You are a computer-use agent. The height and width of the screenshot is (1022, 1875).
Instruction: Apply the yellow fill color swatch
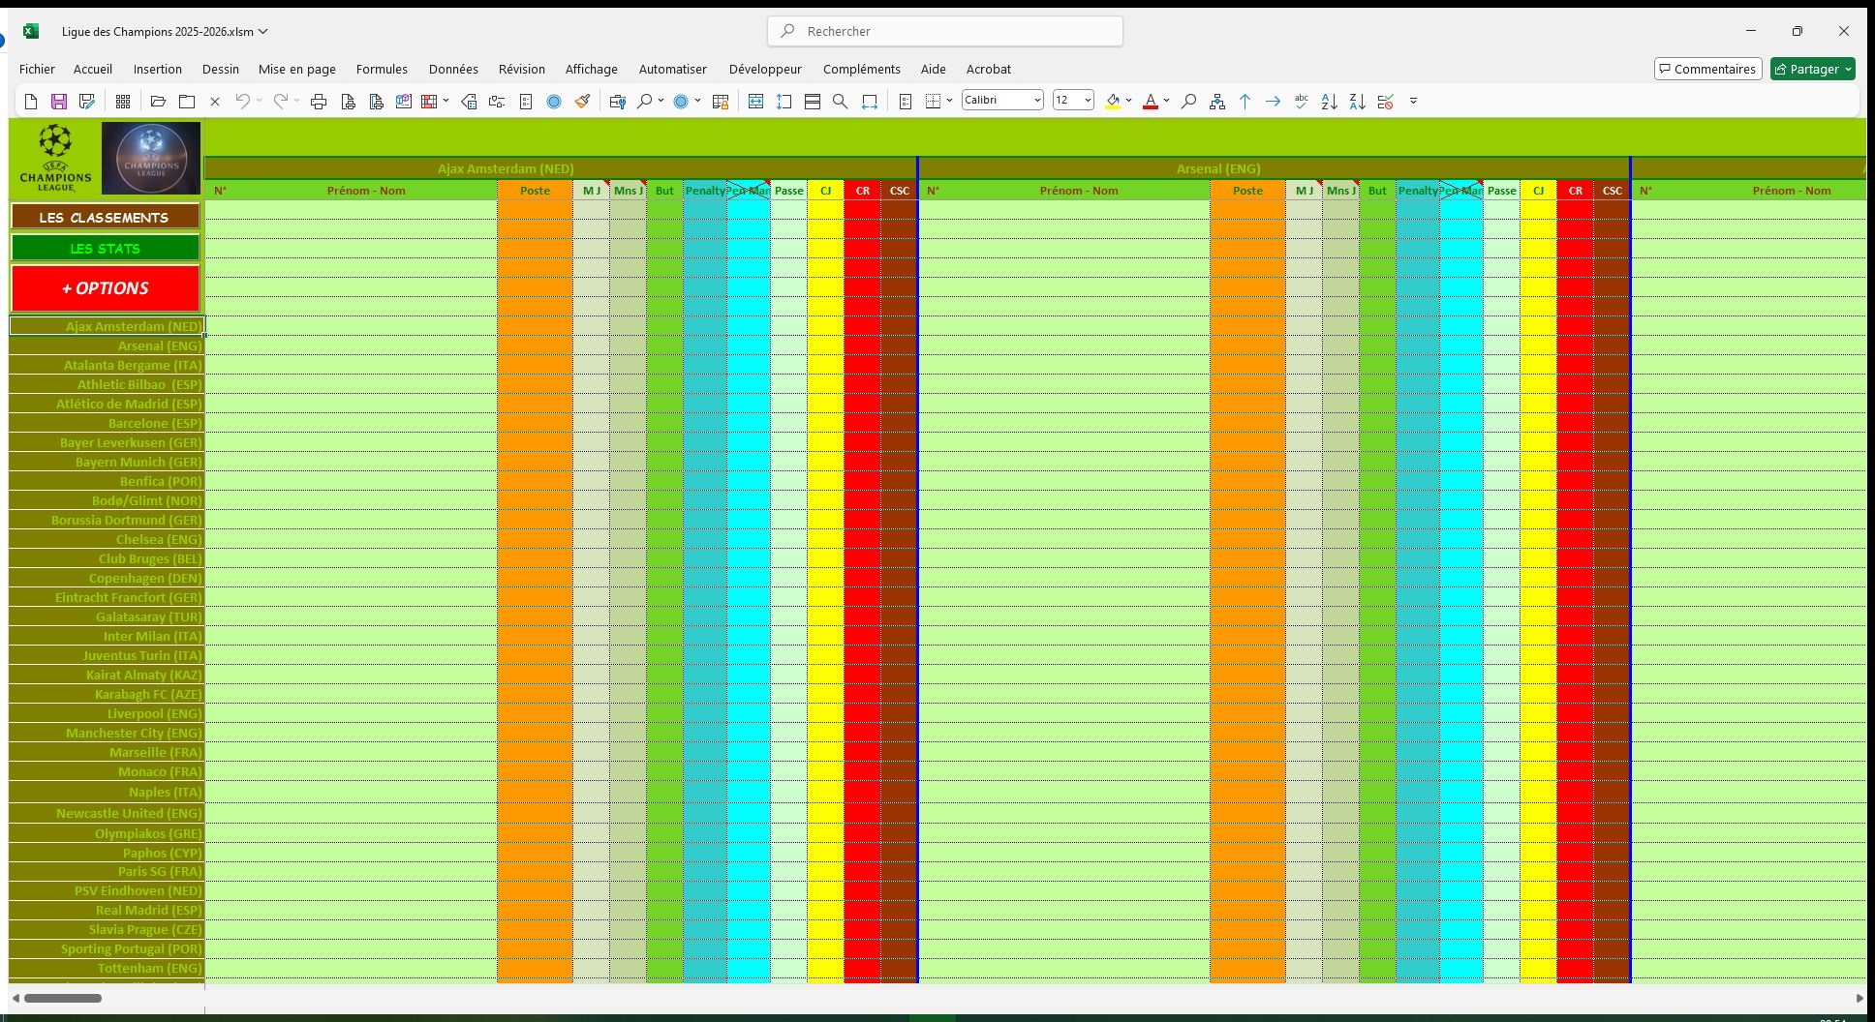point(1113,101)
